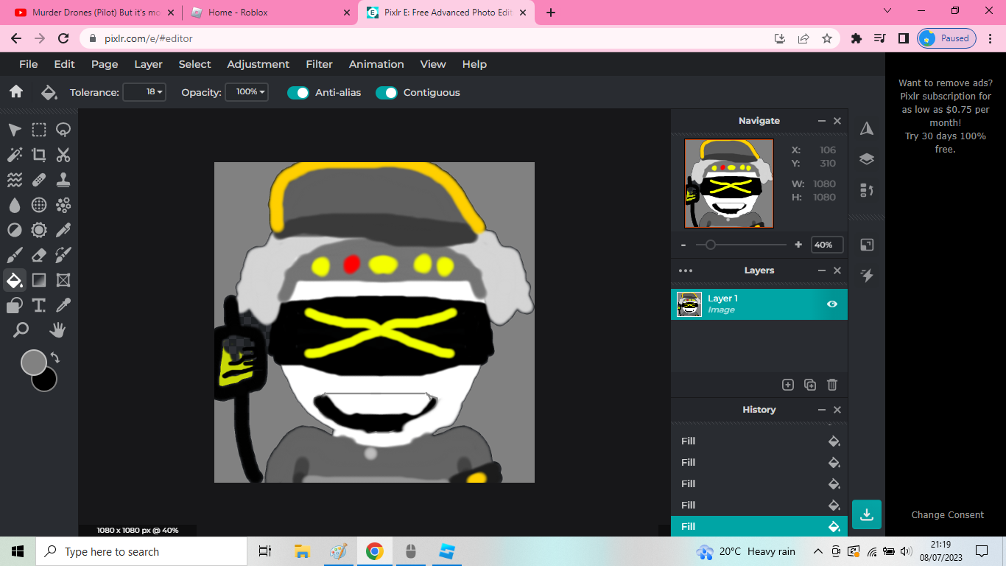Delete layer using trash icon

[832, 384]
